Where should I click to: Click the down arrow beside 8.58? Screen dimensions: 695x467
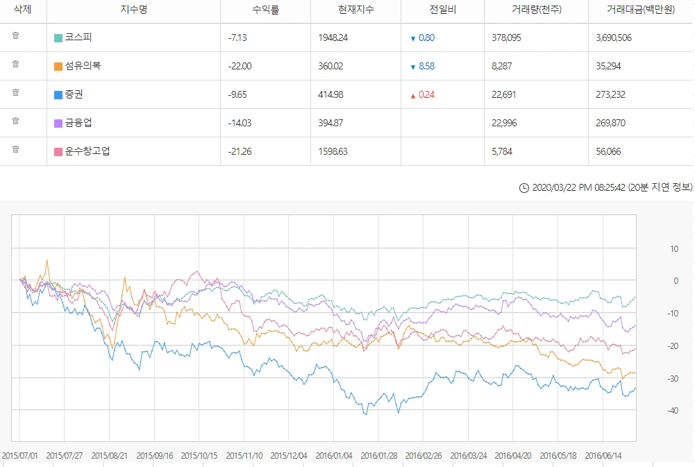tap(413, 67)
